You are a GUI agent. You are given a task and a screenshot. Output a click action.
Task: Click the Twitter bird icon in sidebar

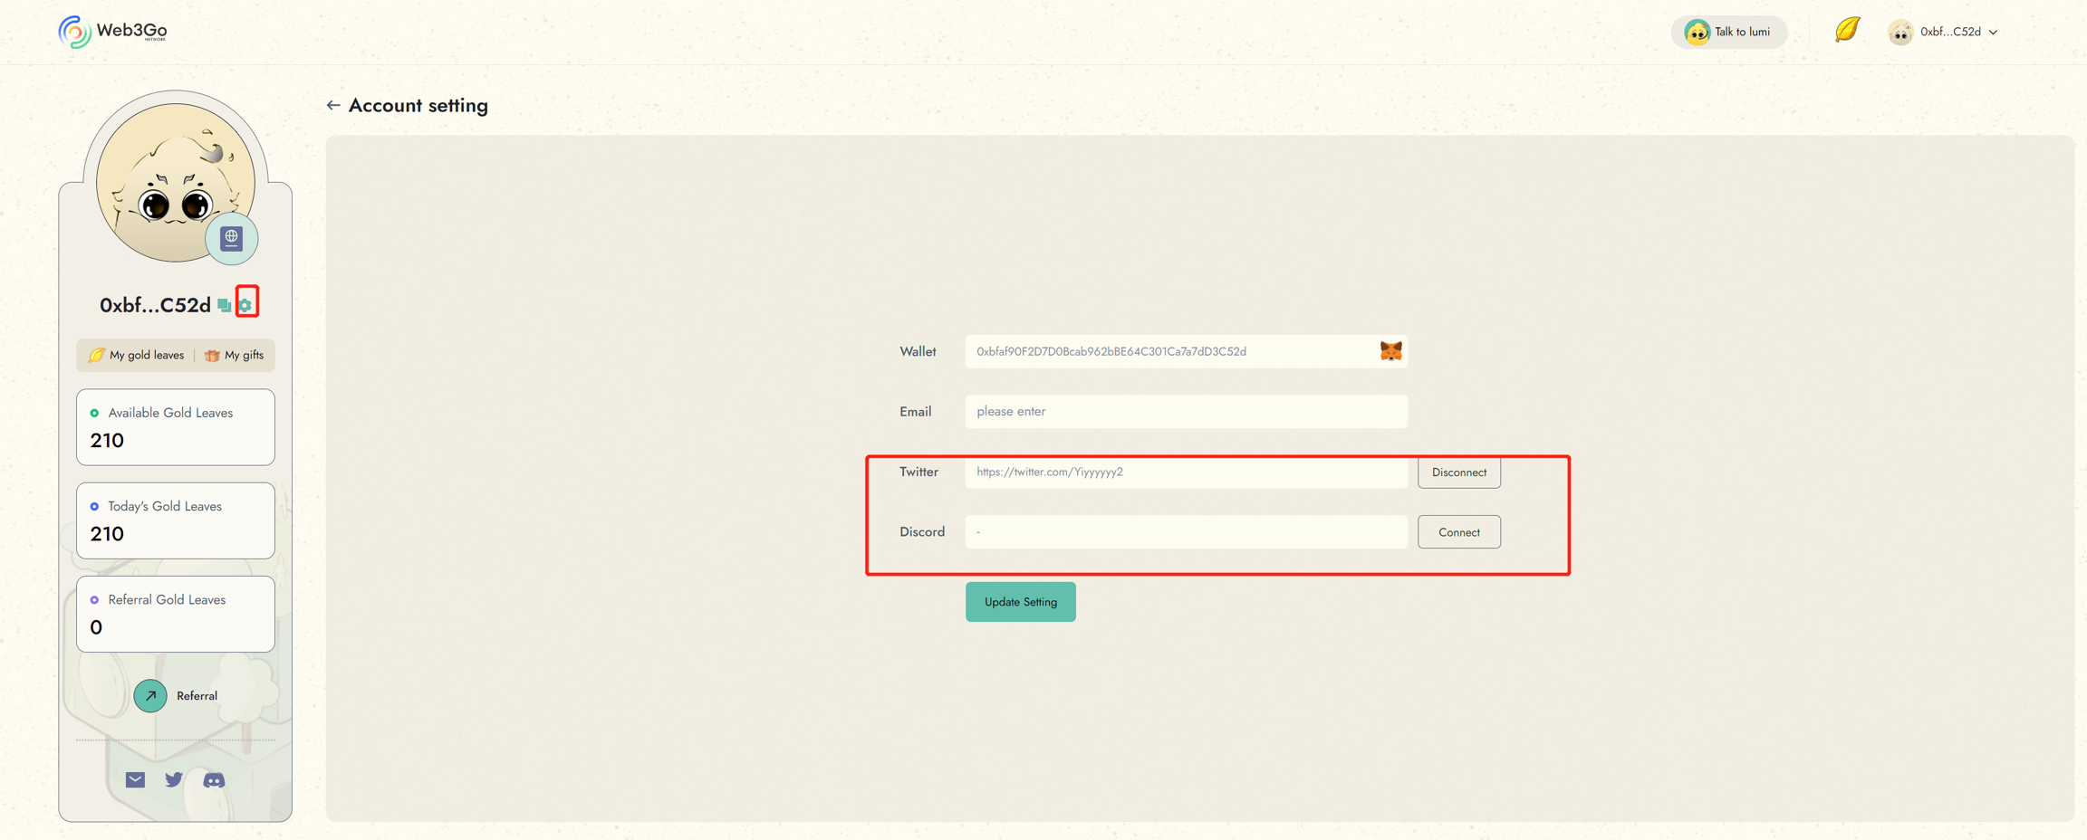(174, 779)
